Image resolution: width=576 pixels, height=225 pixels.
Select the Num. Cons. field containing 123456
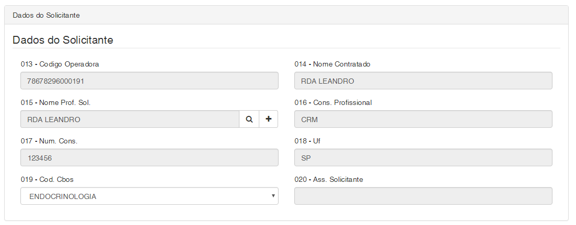149,158
